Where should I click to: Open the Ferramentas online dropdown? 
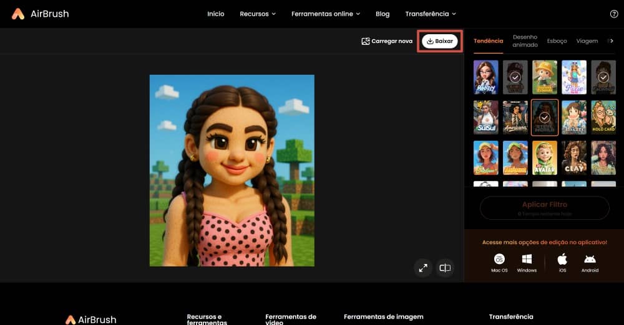(326, 14)
